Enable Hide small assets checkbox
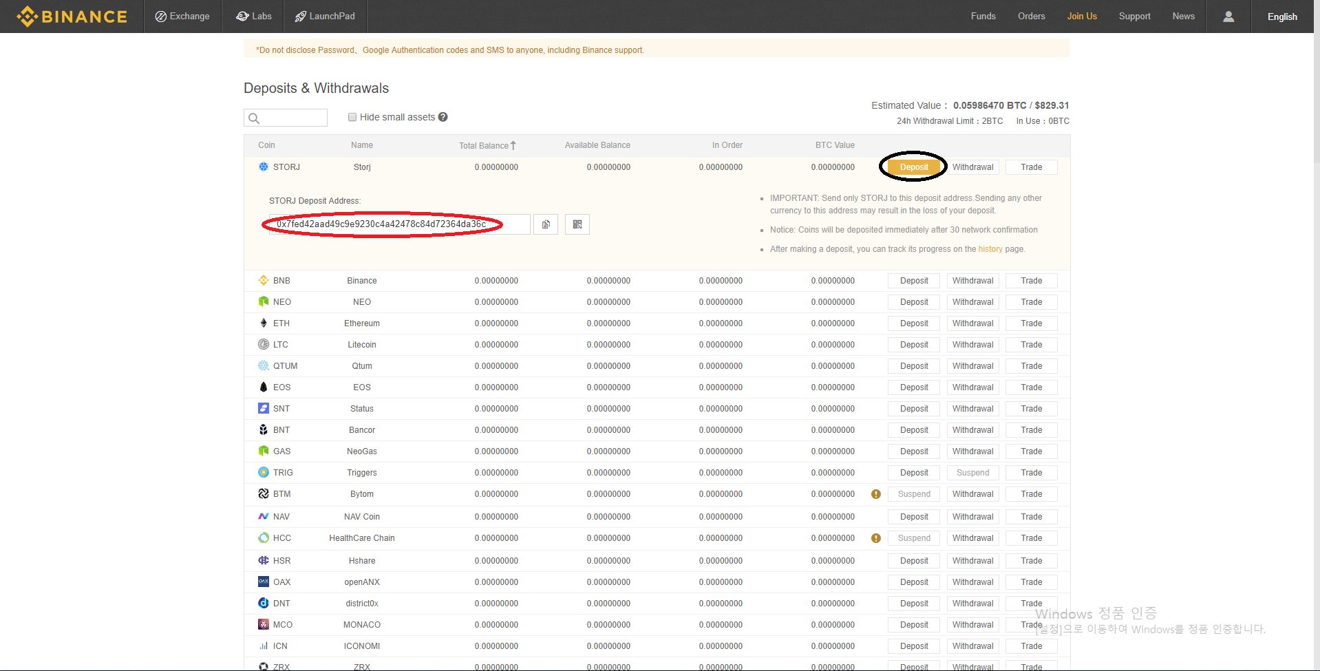The image size is (1320, 671). (x=352, y=117)
